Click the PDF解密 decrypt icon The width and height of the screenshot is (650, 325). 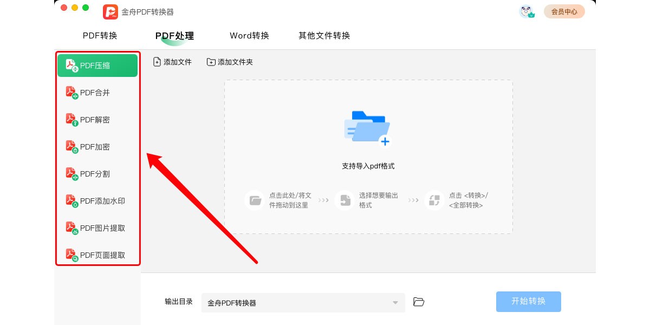pyautogui.click(x=71, y=120)
